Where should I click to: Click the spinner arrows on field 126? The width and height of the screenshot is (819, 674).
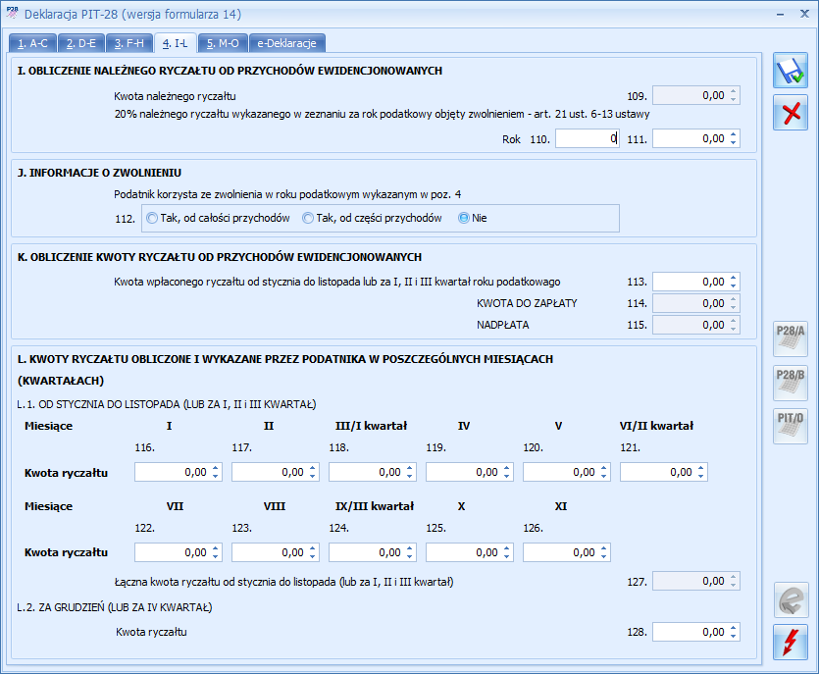point(604,552)
